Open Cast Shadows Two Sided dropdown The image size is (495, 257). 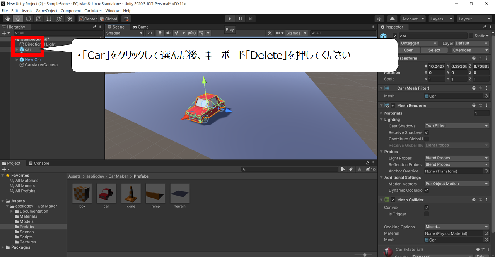point(457,126)
